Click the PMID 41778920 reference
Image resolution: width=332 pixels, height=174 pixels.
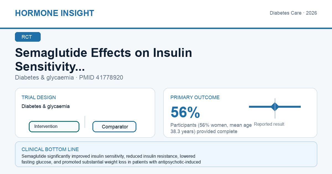[101, 78]
